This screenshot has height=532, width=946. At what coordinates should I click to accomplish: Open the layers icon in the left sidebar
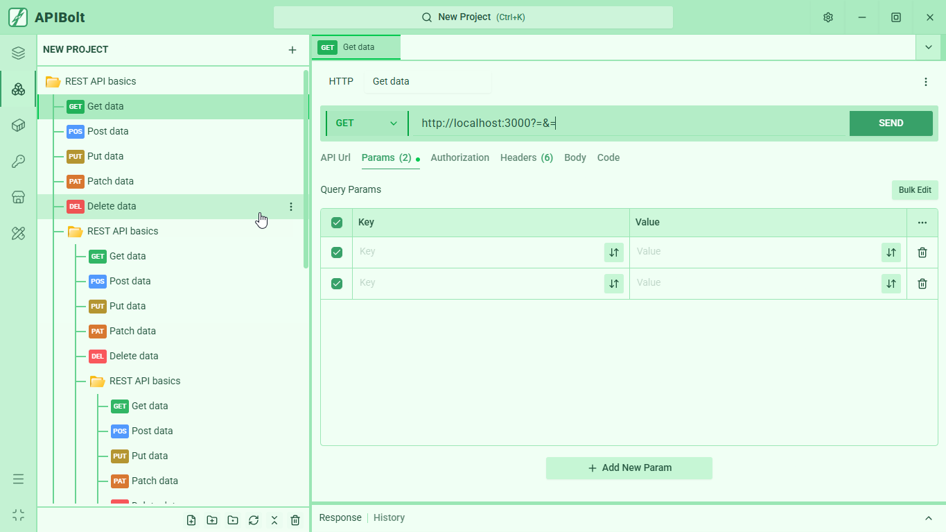pyautogui.click(x=19, y=53)
